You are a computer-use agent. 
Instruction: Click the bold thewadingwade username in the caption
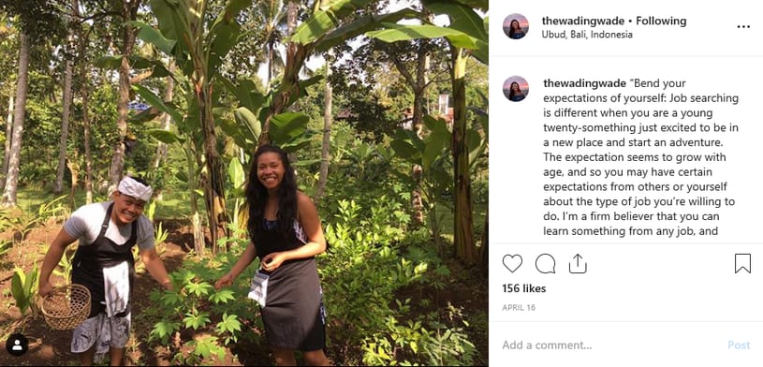click(x=584, y=83)
